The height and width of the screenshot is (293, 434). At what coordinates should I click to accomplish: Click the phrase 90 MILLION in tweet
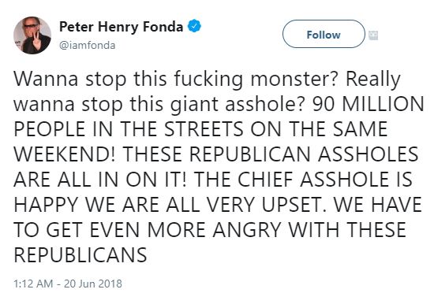369,104
